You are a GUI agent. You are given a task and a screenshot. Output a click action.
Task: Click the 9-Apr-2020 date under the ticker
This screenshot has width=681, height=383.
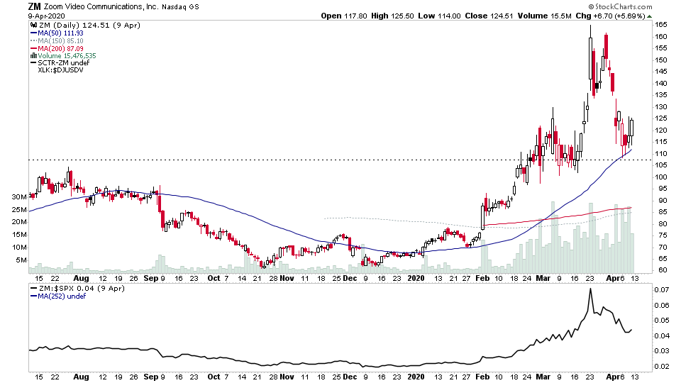[x=47, y=16]
